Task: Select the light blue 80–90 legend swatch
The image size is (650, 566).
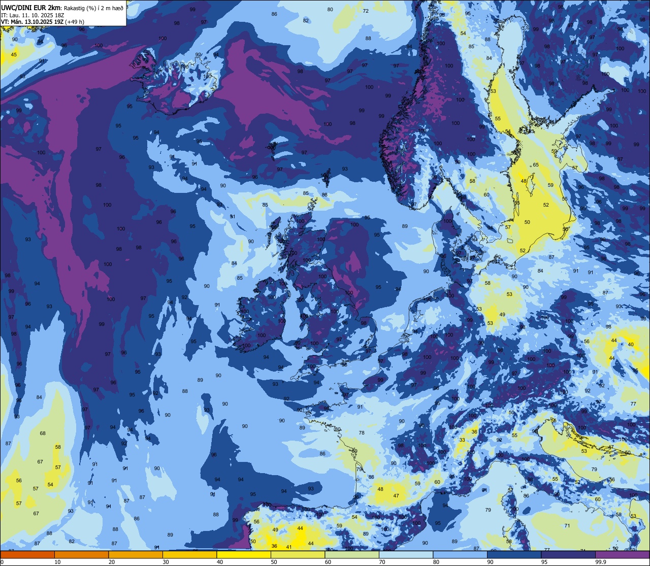Action: coord(460,554)
